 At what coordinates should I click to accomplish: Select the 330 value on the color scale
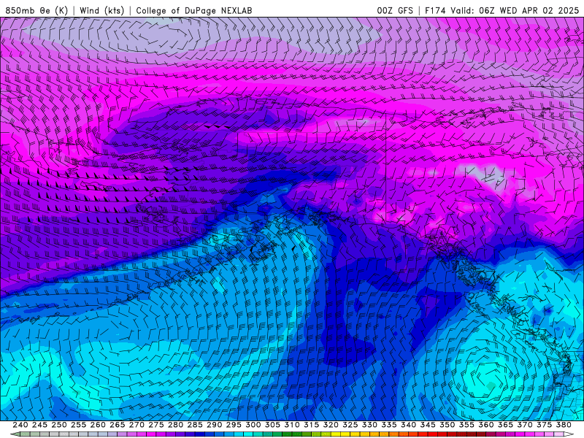click(369, 425)
